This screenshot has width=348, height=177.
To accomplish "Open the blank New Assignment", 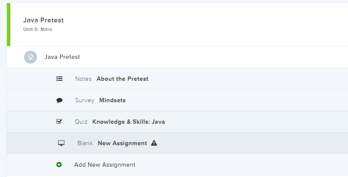I will click(122, 143).
